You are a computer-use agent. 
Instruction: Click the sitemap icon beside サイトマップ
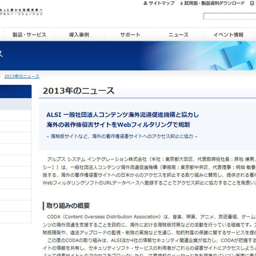pos(146,3)
